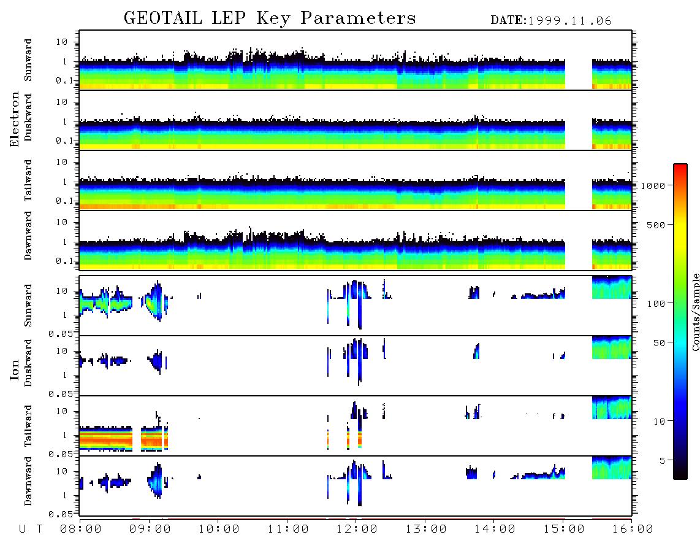This screenshot has height=540, width=700.
Task: Click the "500" color bar tick label
Action: (656, 225)
